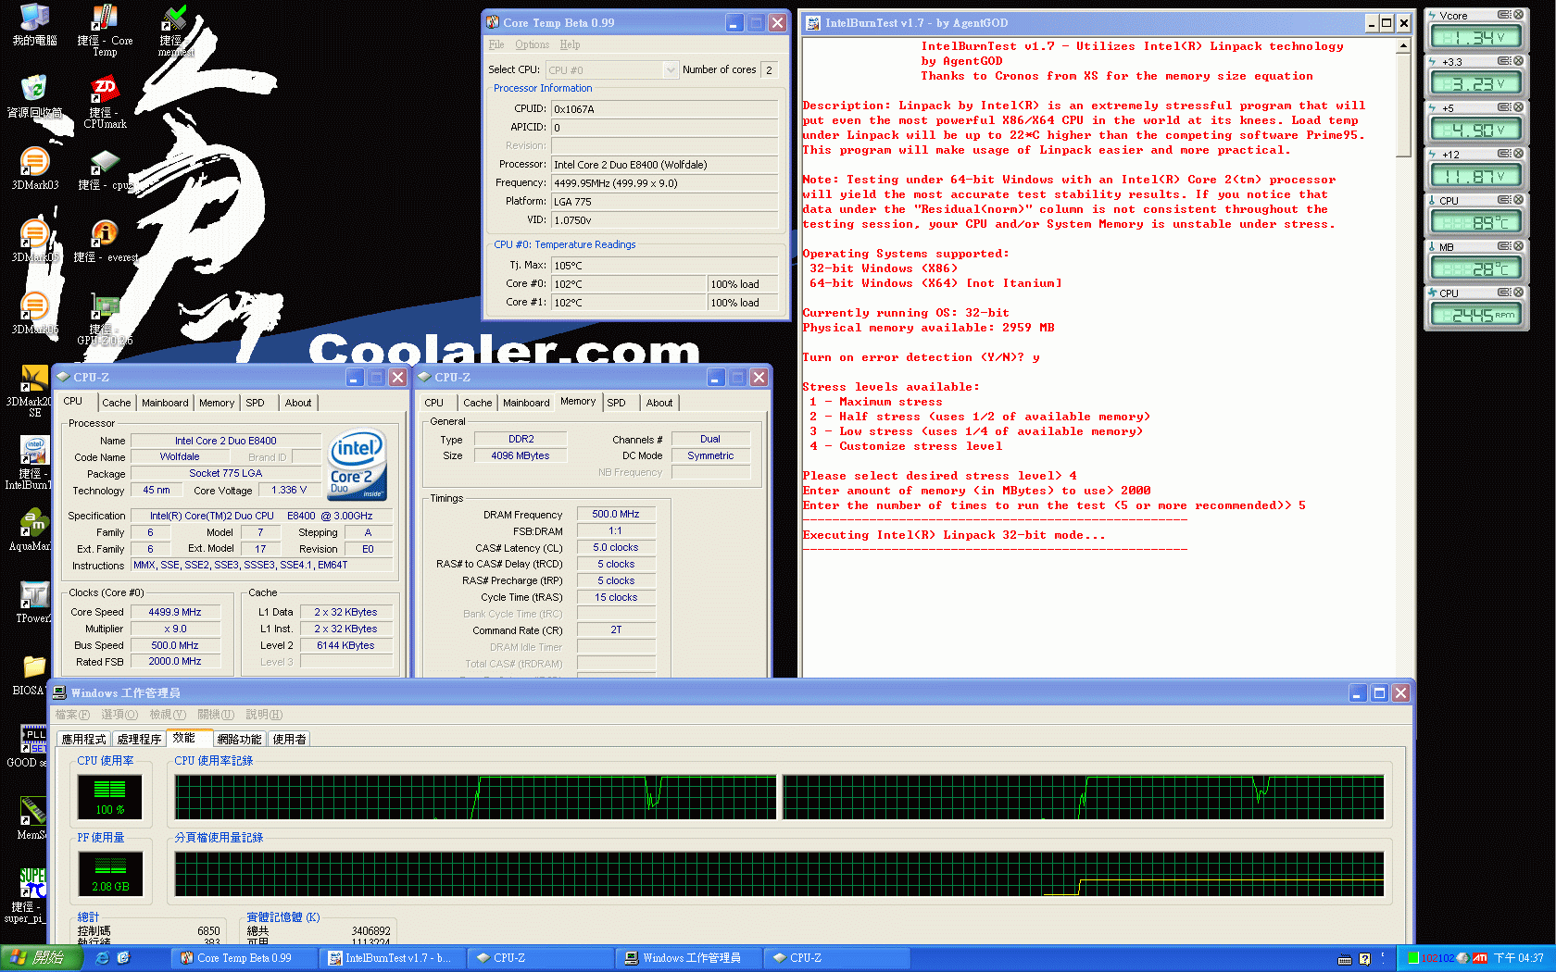The width and height of the screenshot is (1556, 972).
Task: Switch to Cache tab in left CPU-Z window
Action: click(x=116, y=403)
